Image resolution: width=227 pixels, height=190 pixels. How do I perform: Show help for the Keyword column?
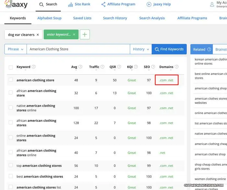coord(34,67)
